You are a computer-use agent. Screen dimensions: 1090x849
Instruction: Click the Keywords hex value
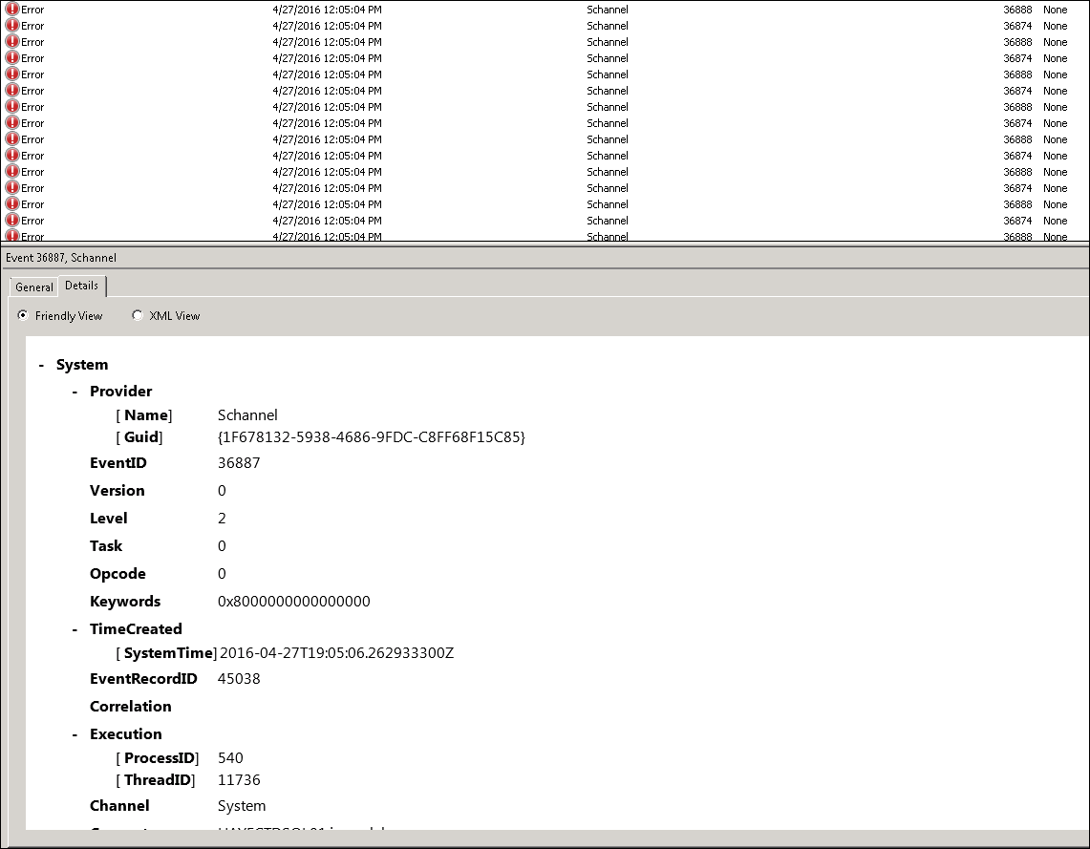click(x=293, y=602)
